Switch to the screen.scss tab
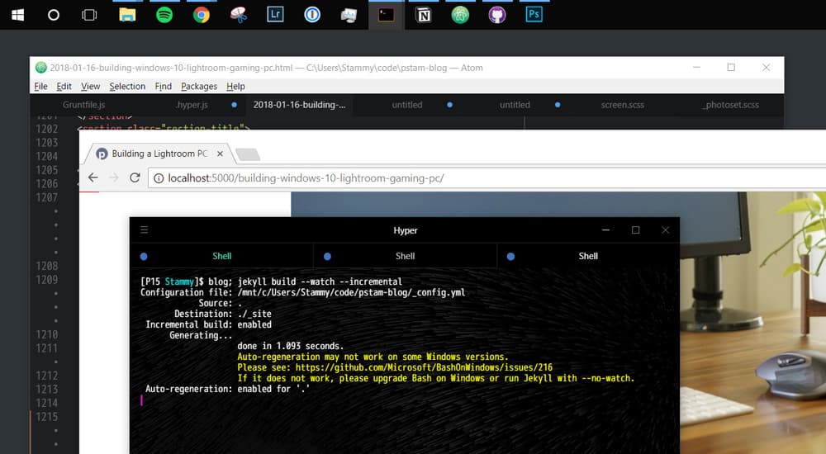The height and width of the screenshot is (454, 826). (x=622, y=105)
